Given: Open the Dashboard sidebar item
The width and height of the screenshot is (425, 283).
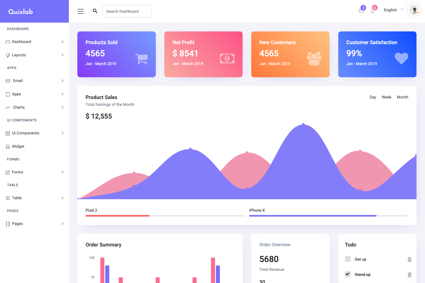Looking at the screenshot, I should click(x=34, y=42).
